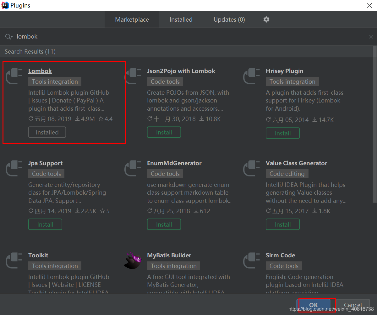
Task: Click Hrisey Plugin's 14.7K downloads count
Action: tap(323, 120)
